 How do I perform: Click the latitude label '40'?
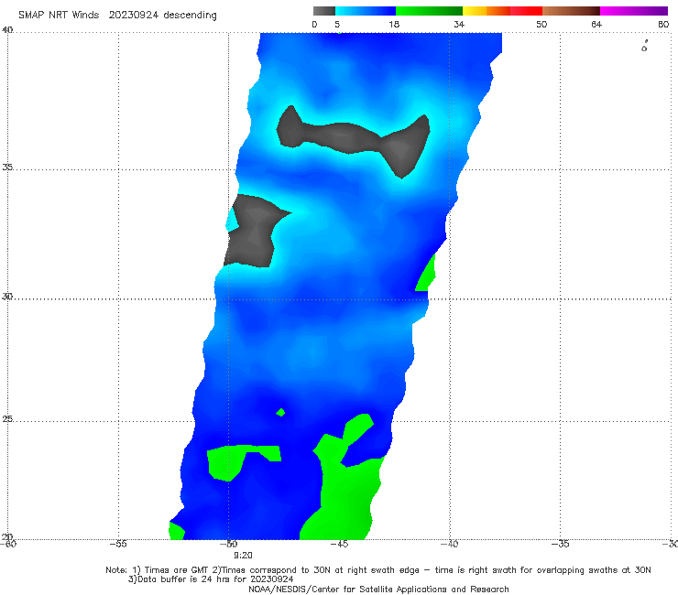(x=7, y=30)
